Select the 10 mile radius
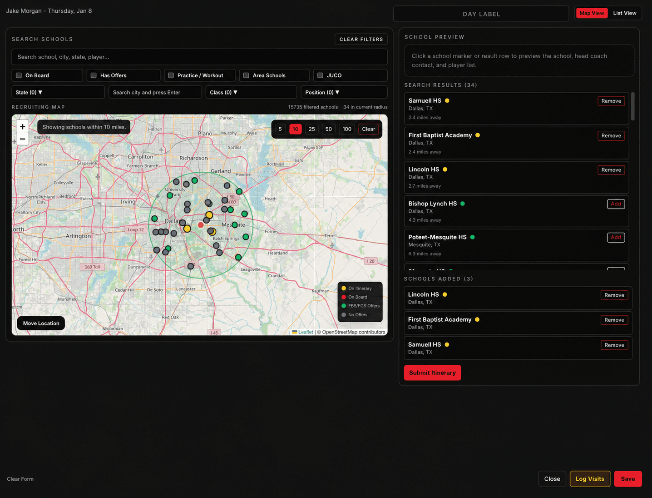This screenshot has height=498, width=652. (x=296, y=129)
